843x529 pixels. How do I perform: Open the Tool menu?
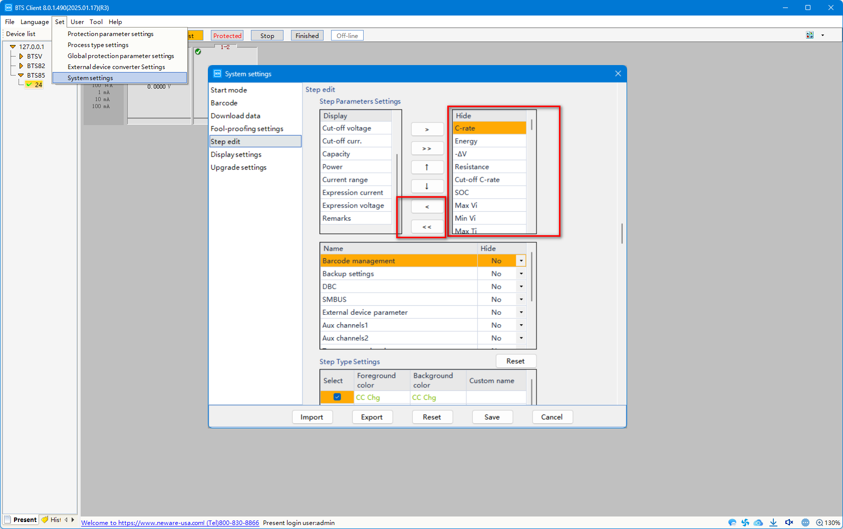point(96,22)
